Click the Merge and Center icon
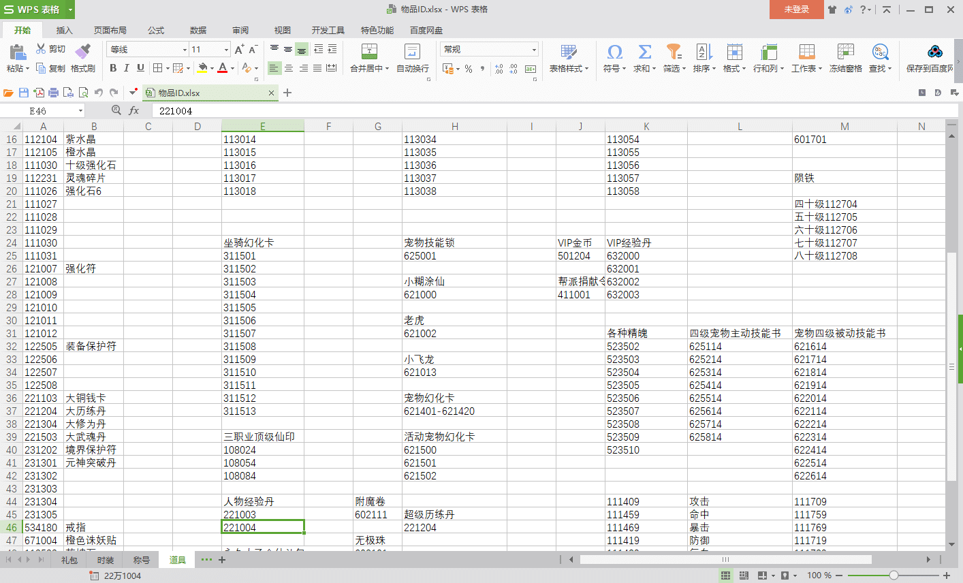 [x=369, y=52]
